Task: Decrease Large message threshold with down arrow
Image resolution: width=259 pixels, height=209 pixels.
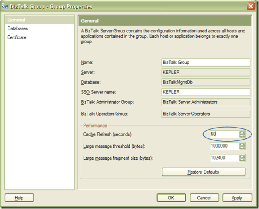Action: coord(242,148)
